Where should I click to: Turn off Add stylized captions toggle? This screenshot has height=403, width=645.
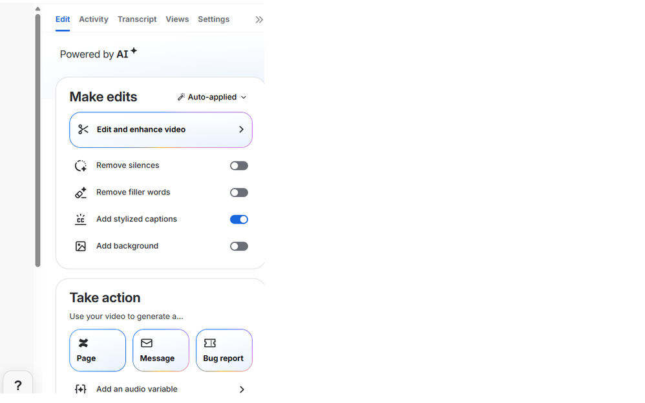coord(239,220)
